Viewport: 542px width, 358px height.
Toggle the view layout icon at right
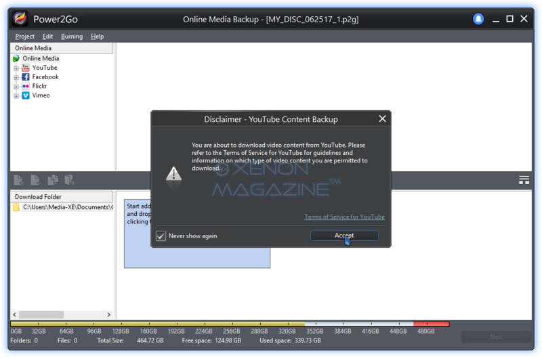[x=524, y=180]
